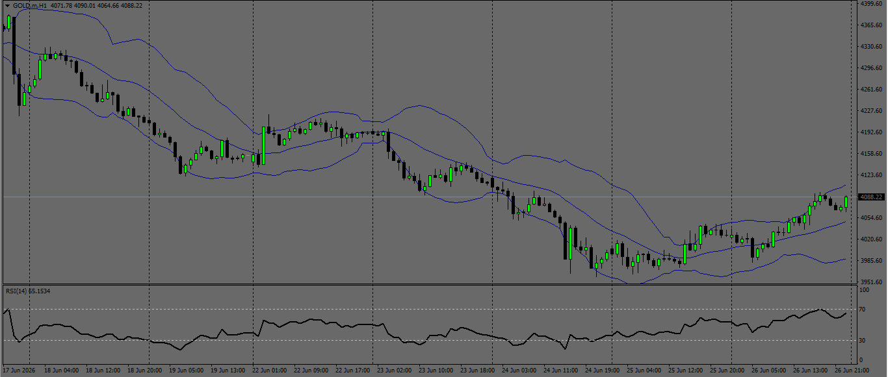Click the 22 Jun 01:00 time label
888x377 pixels.
point(270,370)
